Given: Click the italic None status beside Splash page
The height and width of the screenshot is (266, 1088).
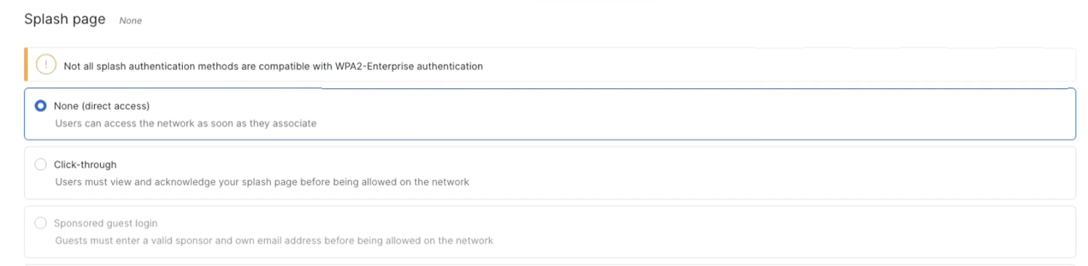Looking at the screenshot, I should coord(130,21).
